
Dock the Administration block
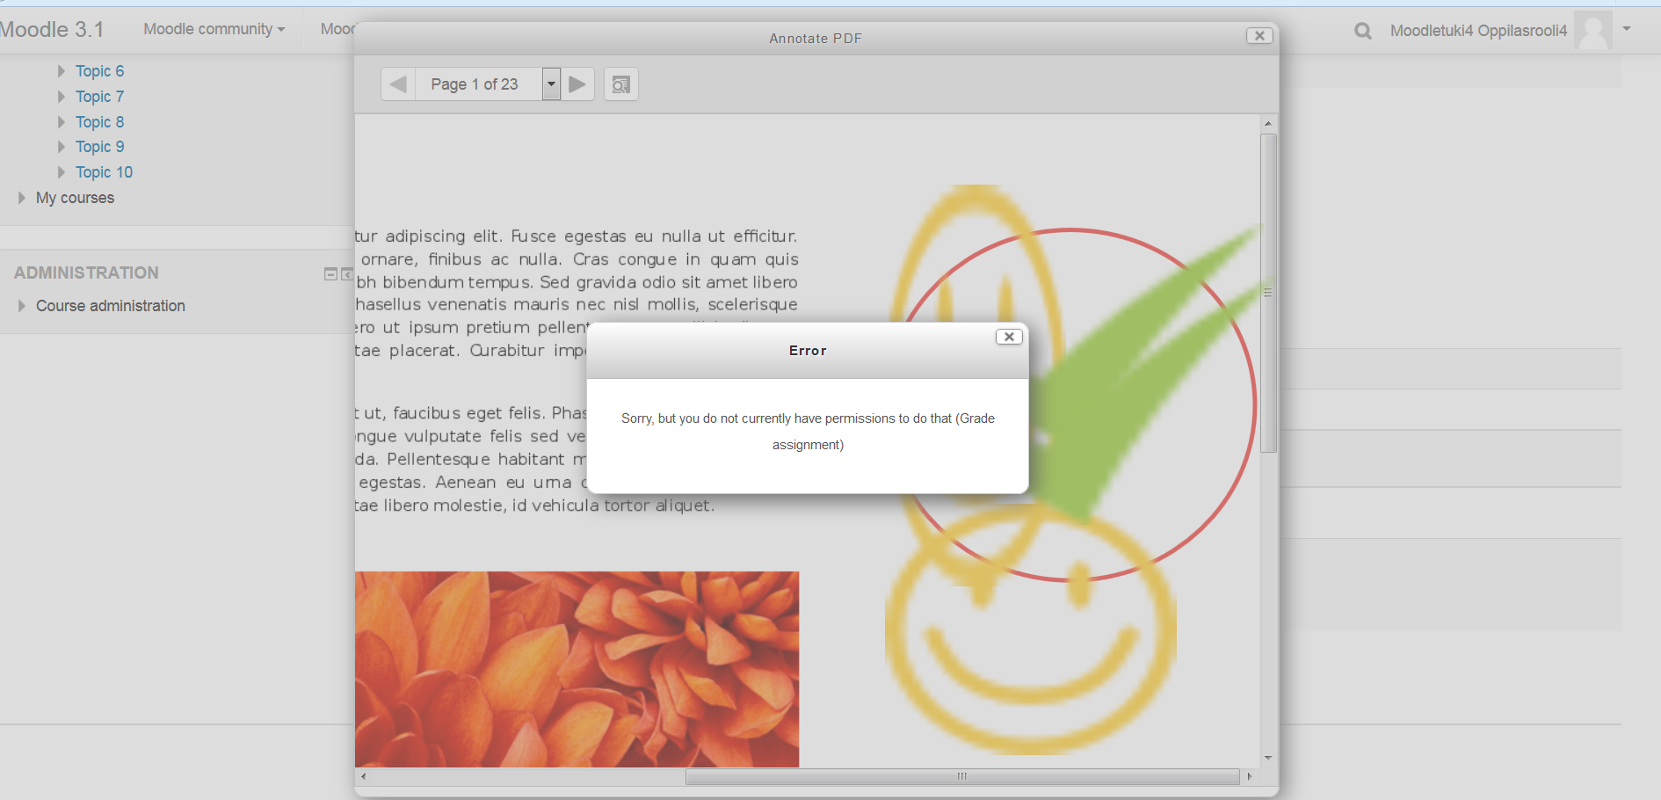click(347, 274)
